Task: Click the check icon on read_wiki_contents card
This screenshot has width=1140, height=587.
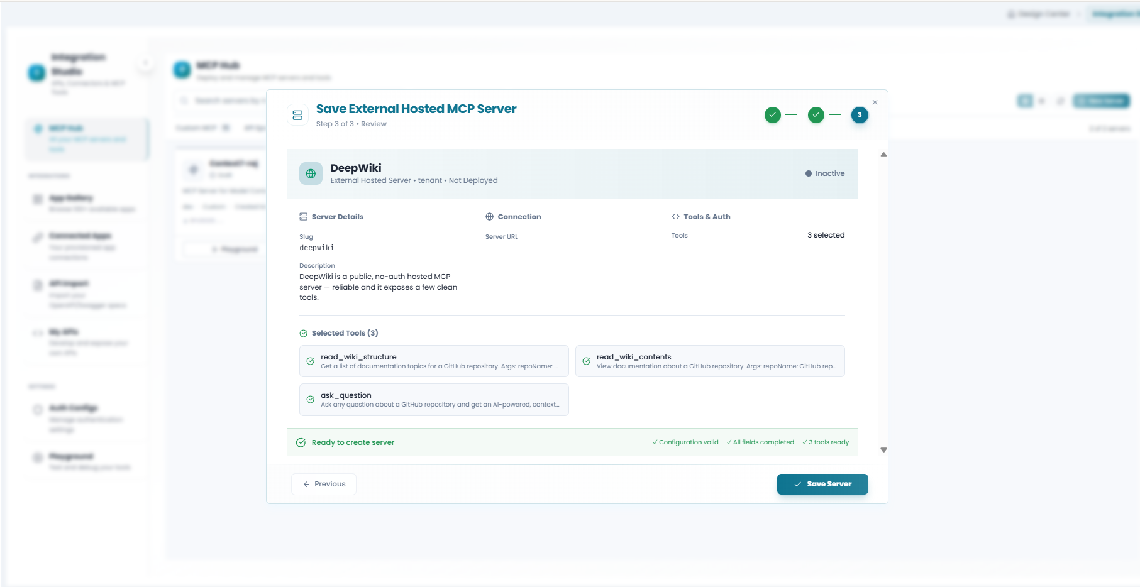Action: click(x=586, y=361)
